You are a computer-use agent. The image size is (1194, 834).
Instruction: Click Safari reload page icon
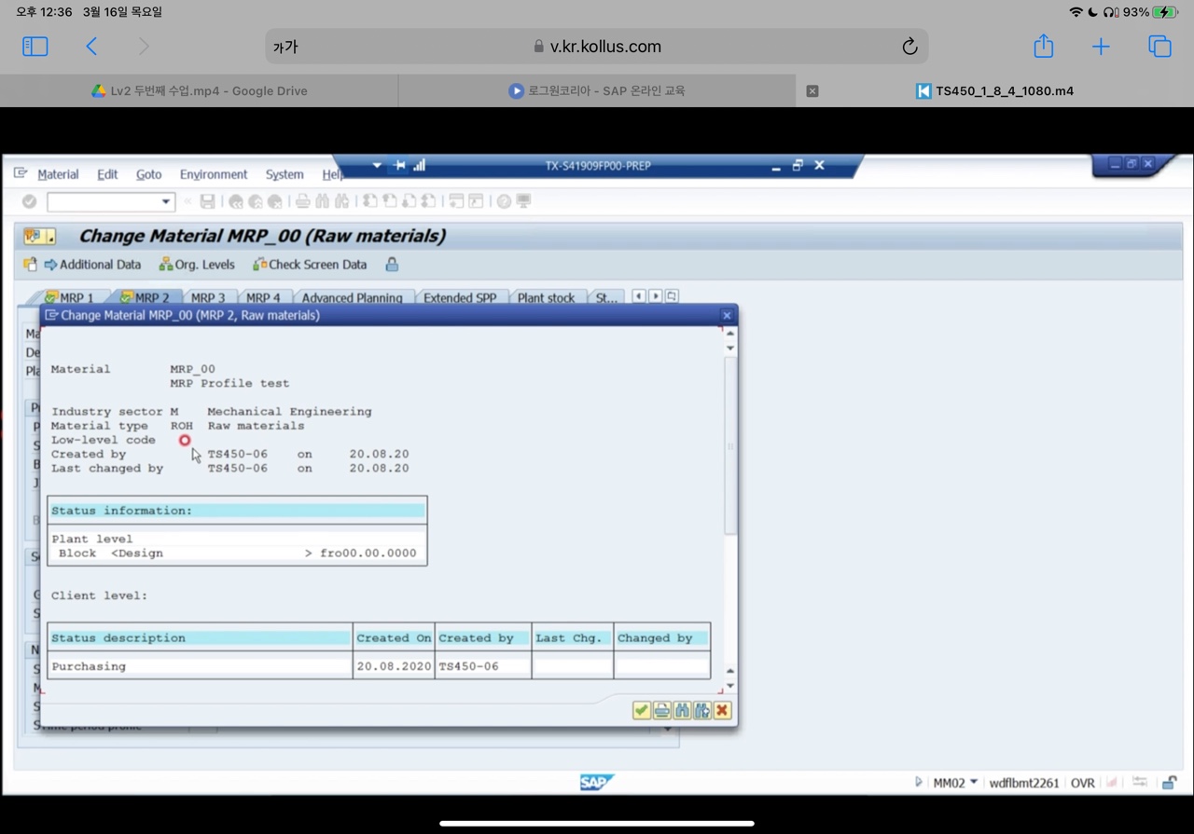pos(909,47)
